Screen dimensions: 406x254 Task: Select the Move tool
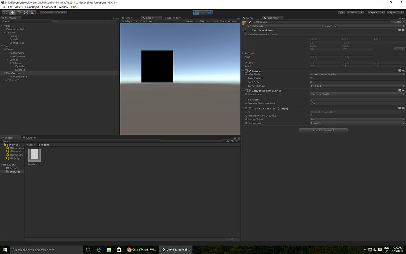click(12, 12)
